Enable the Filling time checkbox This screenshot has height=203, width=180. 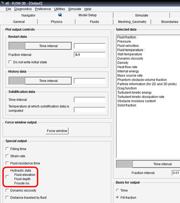pyautogui.click(x=7, y=149)
